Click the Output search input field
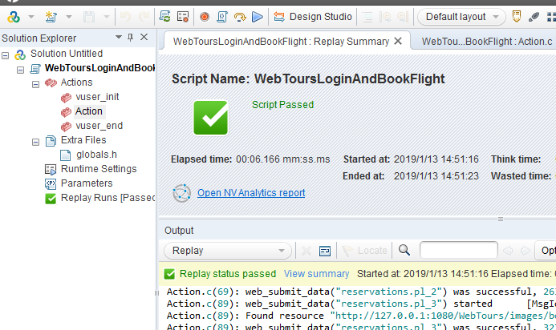556x330 pixels. coord(458,251)
